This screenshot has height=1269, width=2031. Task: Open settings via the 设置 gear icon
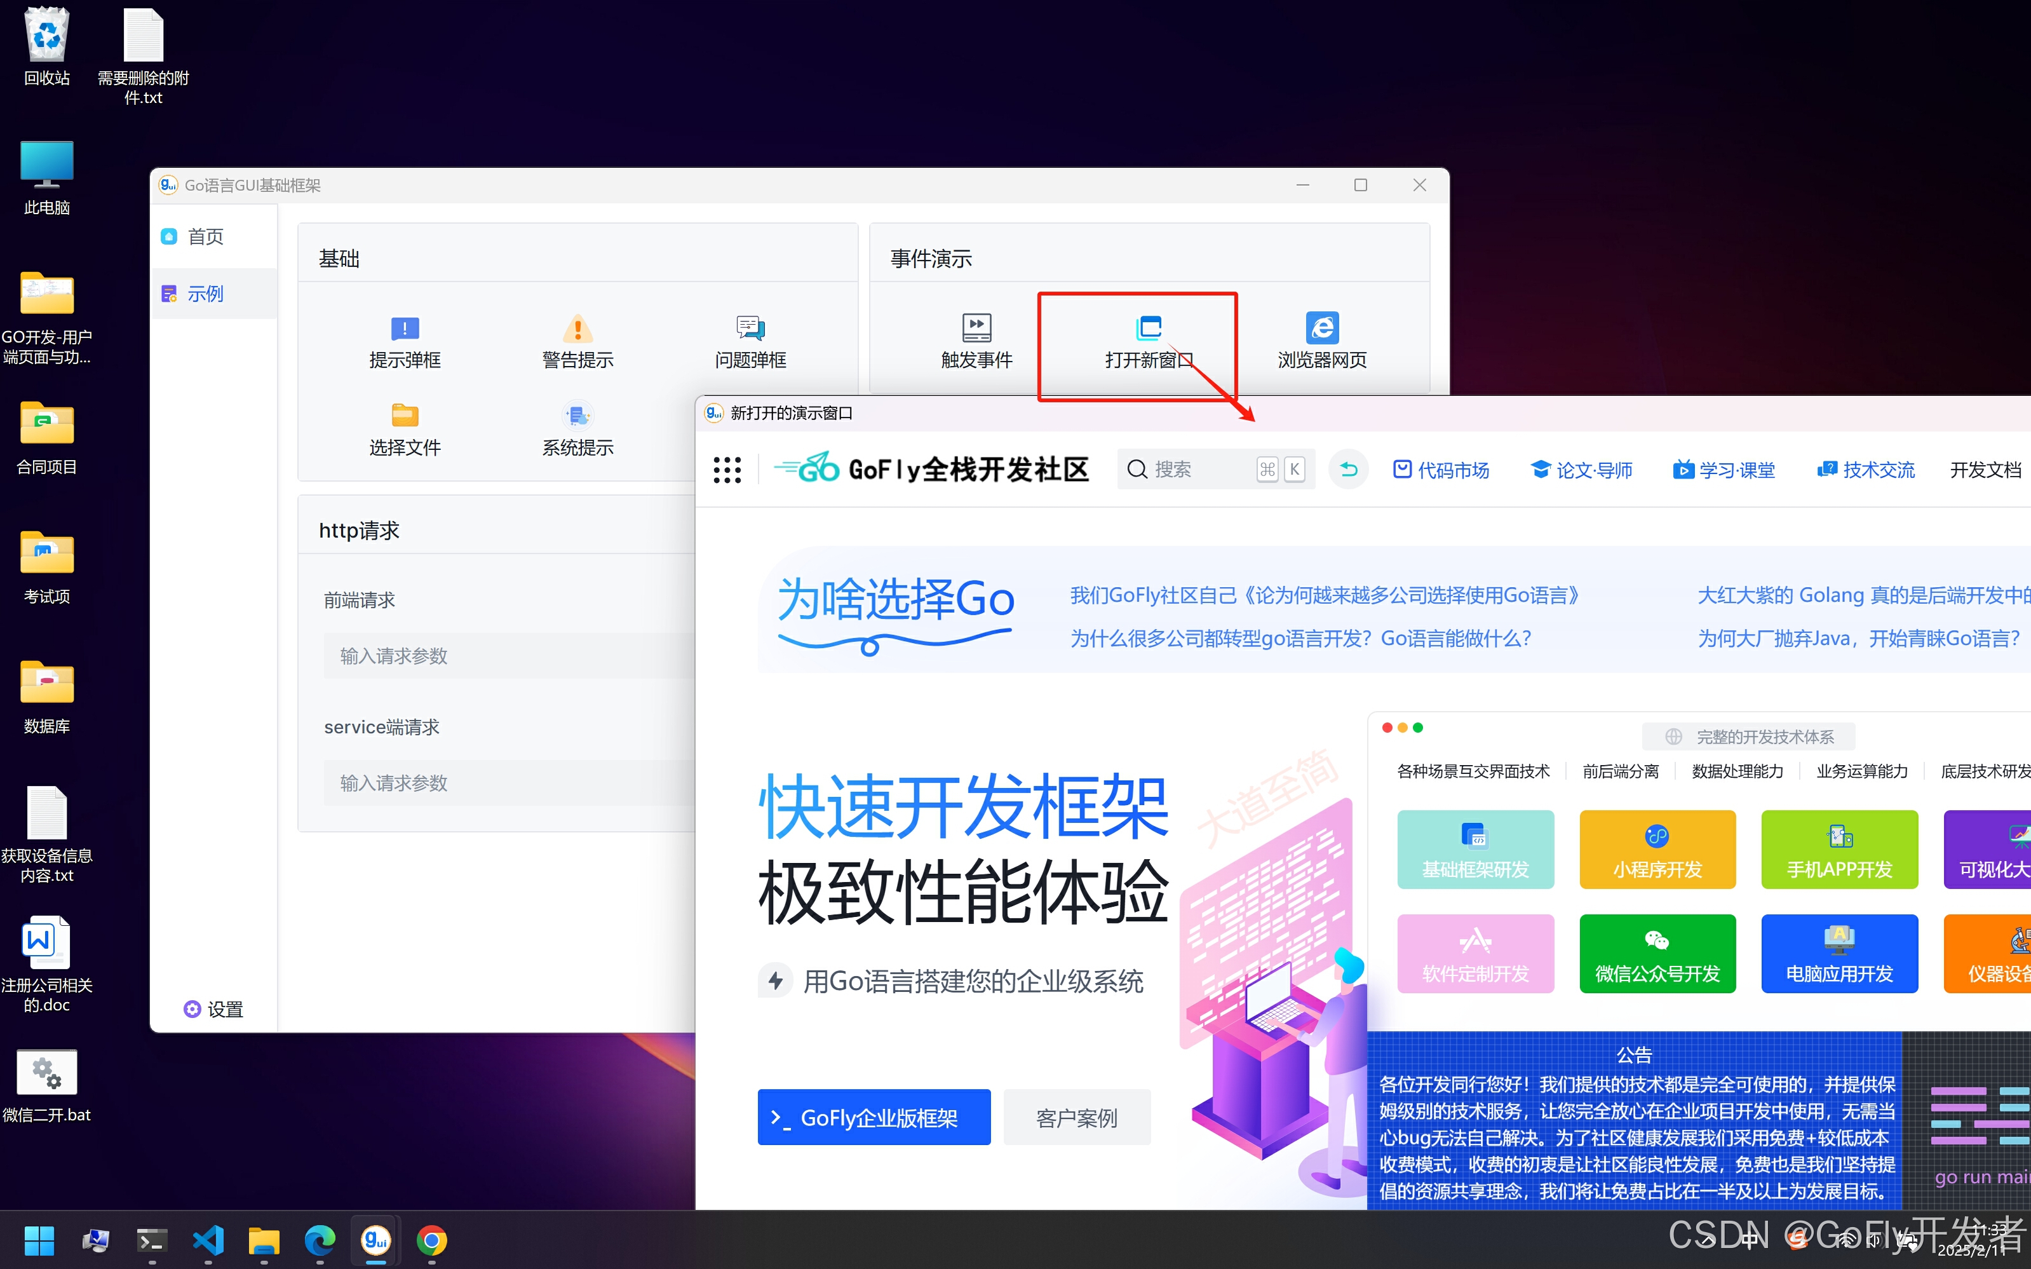pos(212,1010)
